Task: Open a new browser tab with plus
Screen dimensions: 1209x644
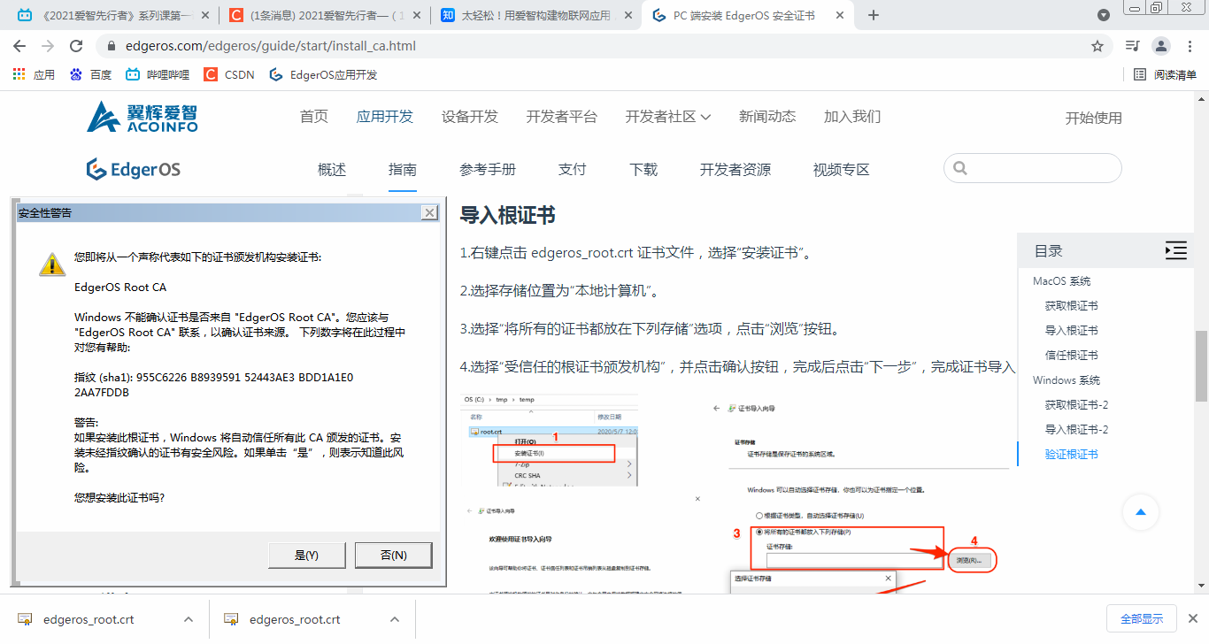Action: [x=874, y=15]
